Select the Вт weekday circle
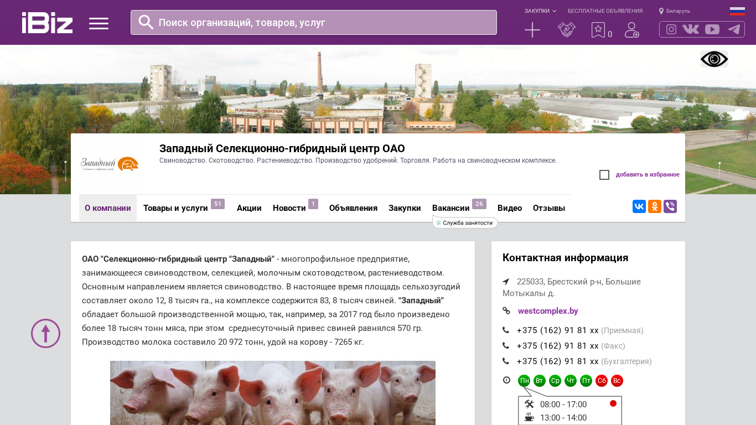The image size is (756, 425). (540, 381)
